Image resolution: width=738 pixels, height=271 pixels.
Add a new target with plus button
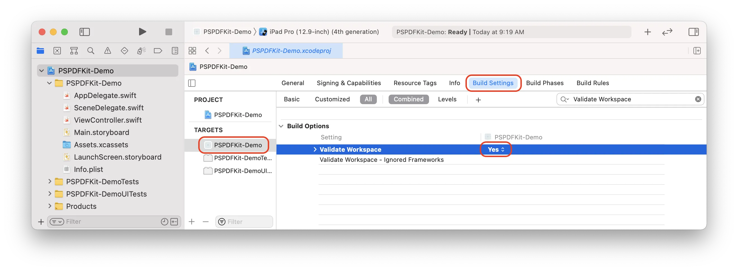[192, 222]
